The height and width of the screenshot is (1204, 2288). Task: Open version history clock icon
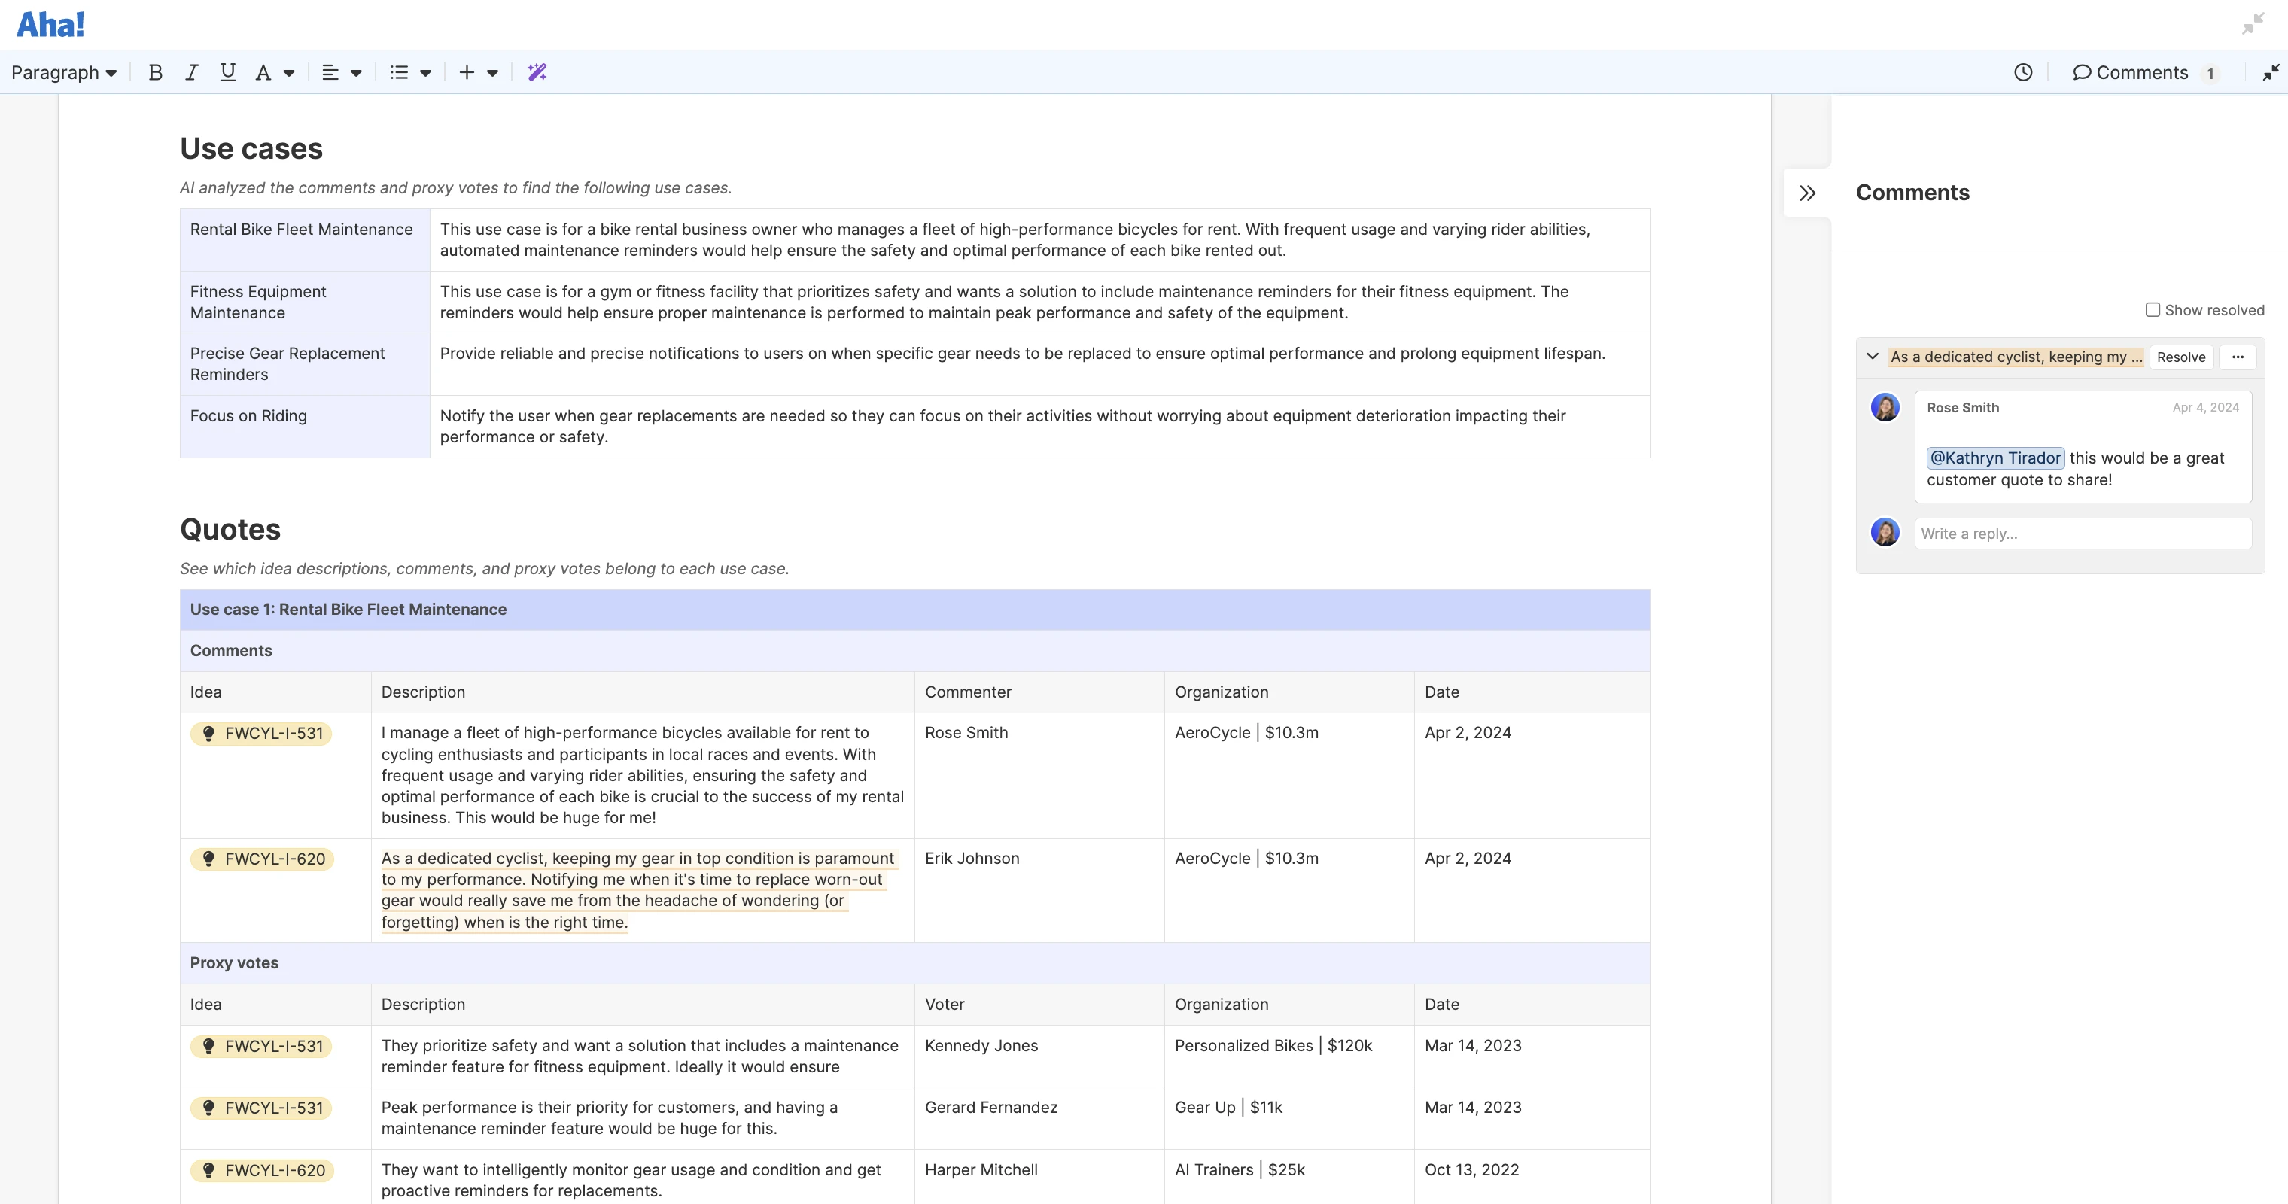(2022, 73)
